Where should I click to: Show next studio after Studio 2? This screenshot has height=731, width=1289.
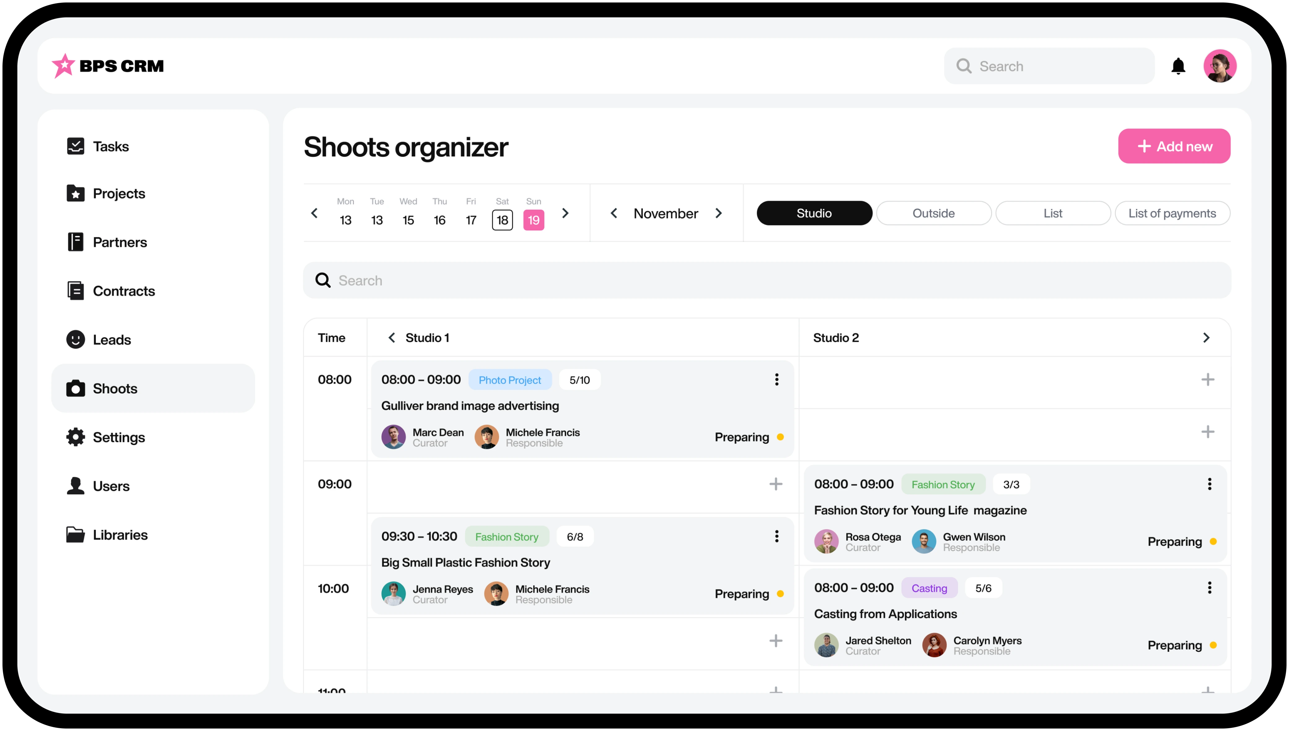(1206, 337)
